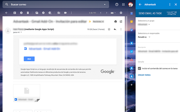Open Asana add-on in side panel
The image size is (180, 112).
132,60
